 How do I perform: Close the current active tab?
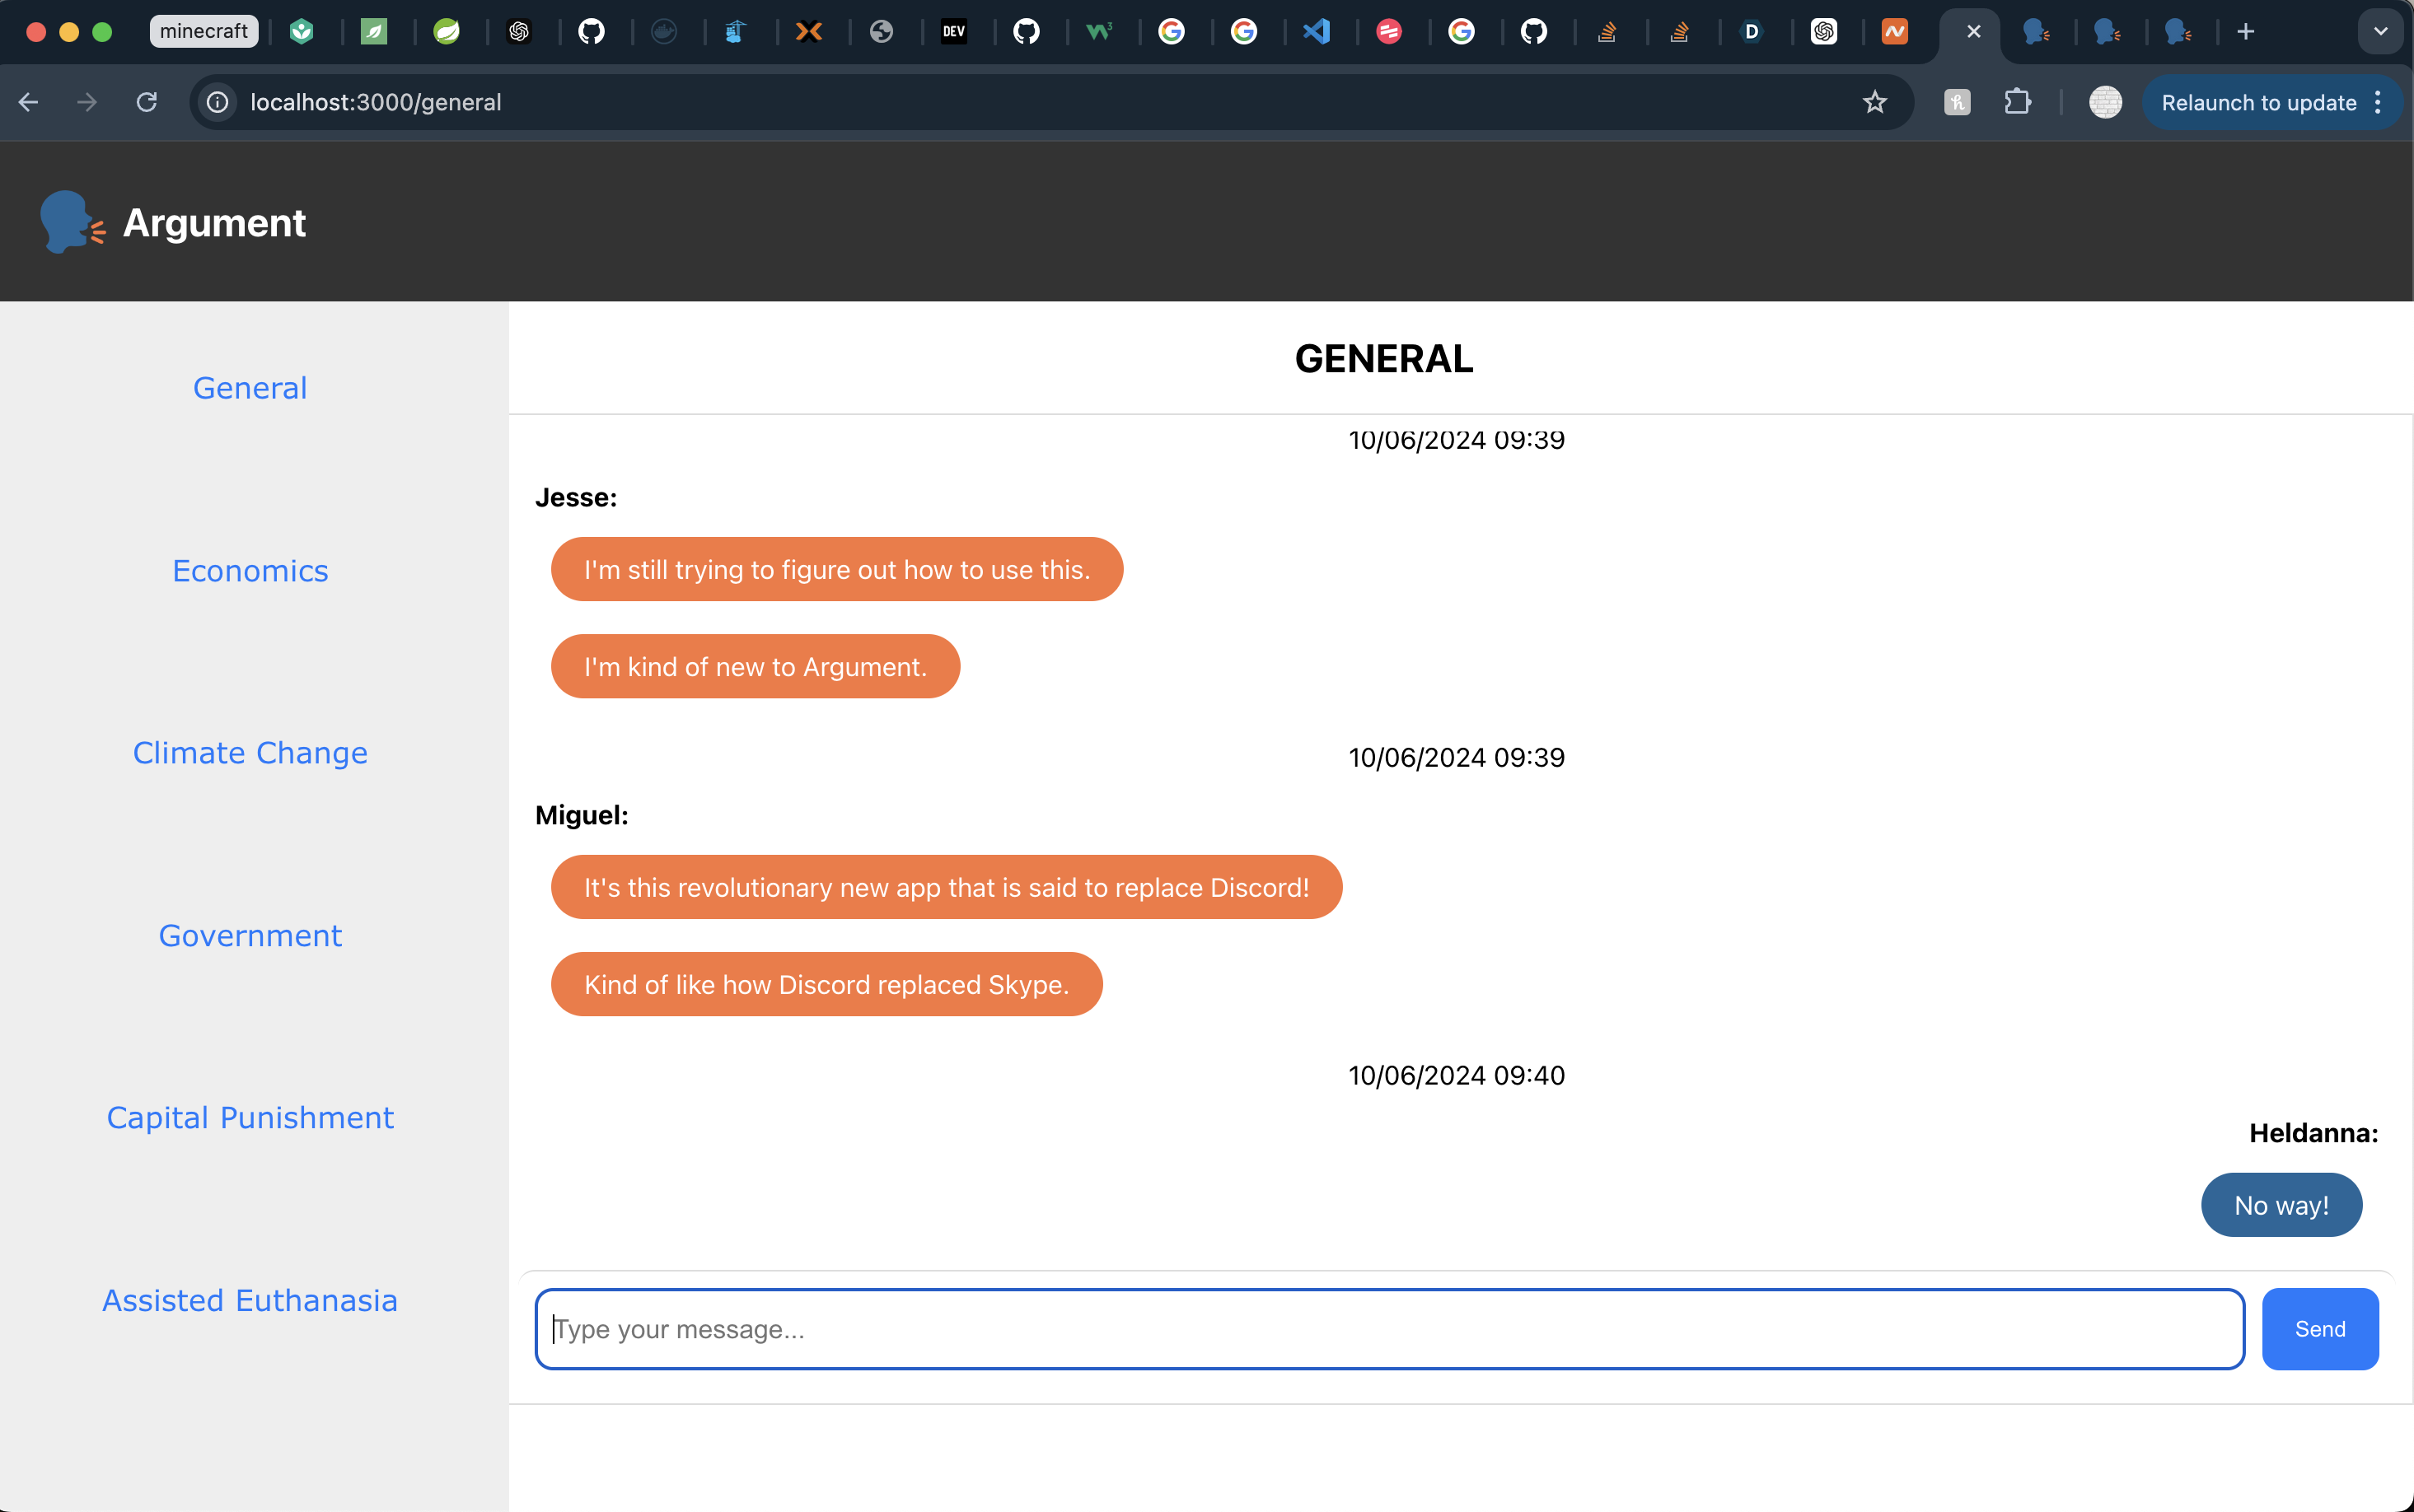[1973, 32]
